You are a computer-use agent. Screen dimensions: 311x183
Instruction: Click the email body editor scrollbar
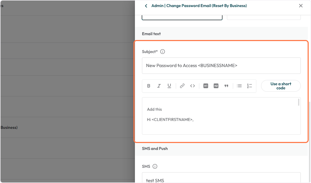pyautogui.click(x=299, y=102)
